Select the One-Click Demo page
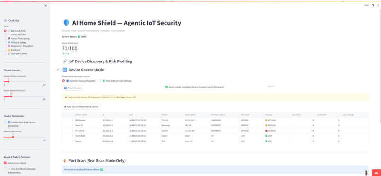This screenshot has height=176, width=381. (16, 53)
